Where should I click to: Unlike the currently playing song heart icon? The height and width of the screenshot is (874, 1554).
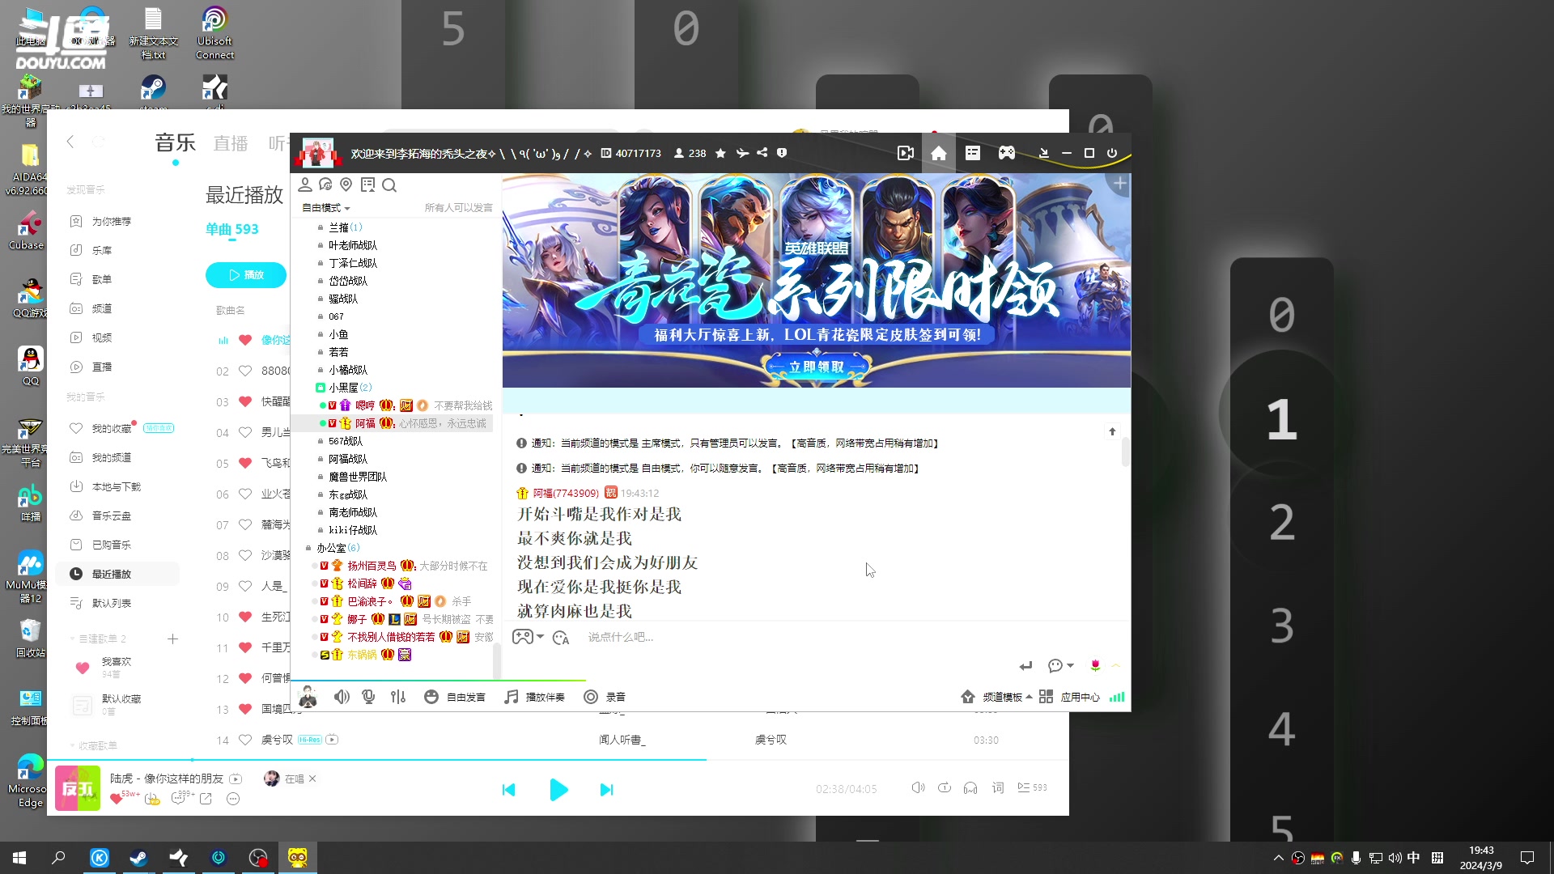[x=117, y=799]
